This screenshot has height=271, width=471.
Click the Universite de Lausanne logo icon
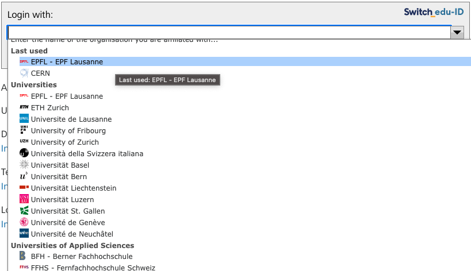[24, 119]
